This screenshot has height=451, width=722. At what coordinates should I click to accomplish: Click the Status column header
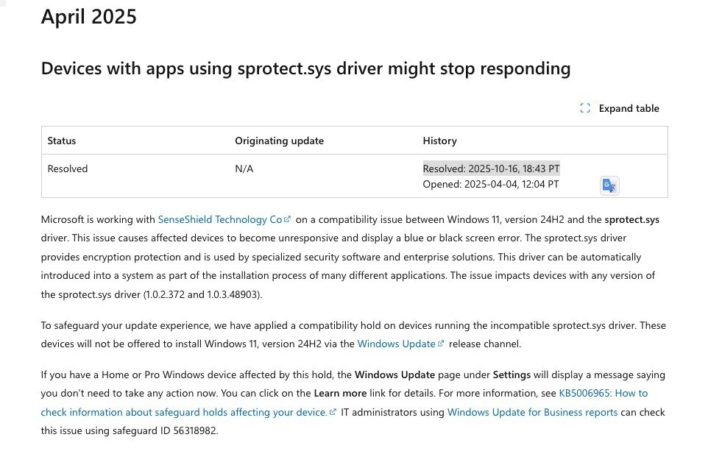62,141
